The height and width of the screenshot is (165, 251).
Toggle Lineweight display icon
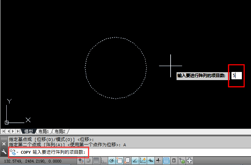158,160
